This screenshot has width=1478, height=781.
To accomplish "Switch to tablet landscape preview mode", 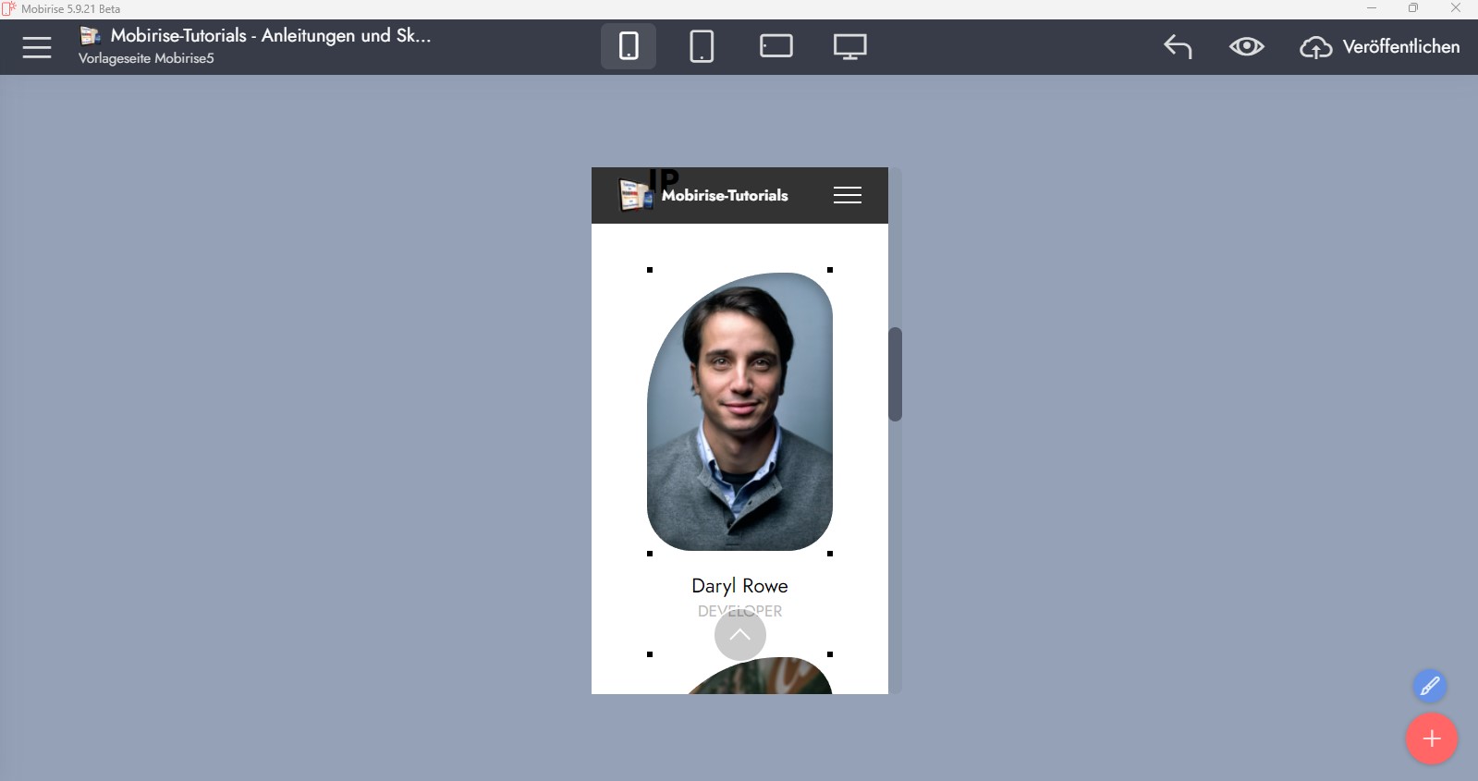I will pyautogui.click(x=776, y=46).
